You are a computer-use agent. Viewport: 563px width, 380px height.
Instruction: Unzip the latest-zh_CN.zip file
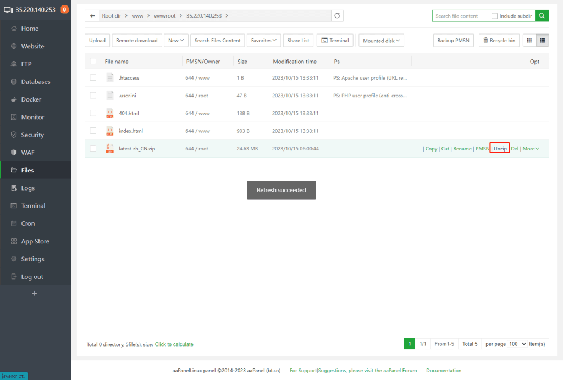click(x=500, y=149)
